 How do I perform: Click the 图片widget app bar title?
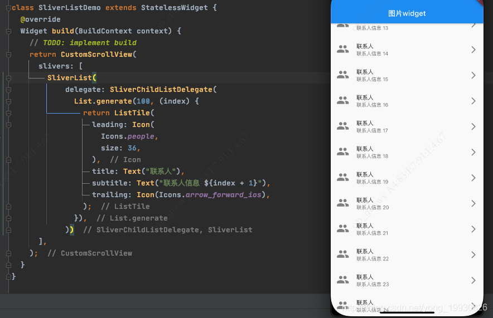pyautogui.click(x=407, y=13)
